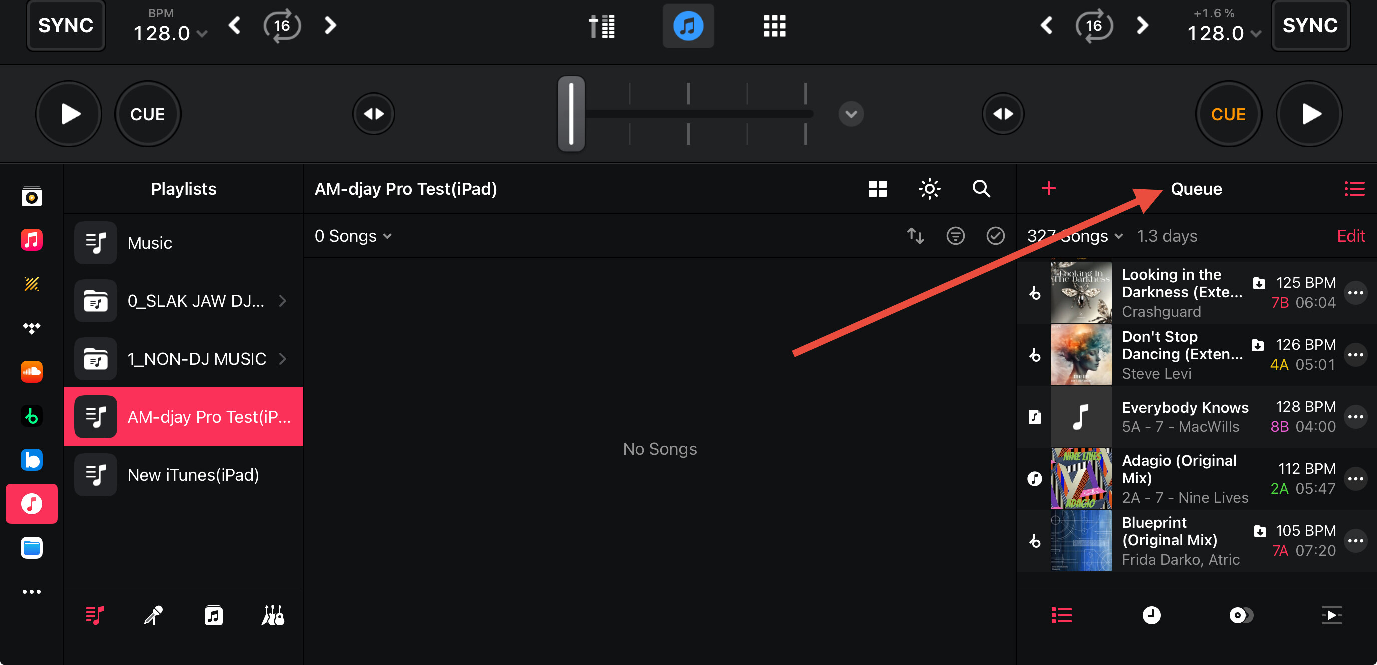This screenshot has width=1377, height=665.
Task: Open options for Everybody Knows track
Action: click(1355, 416)
